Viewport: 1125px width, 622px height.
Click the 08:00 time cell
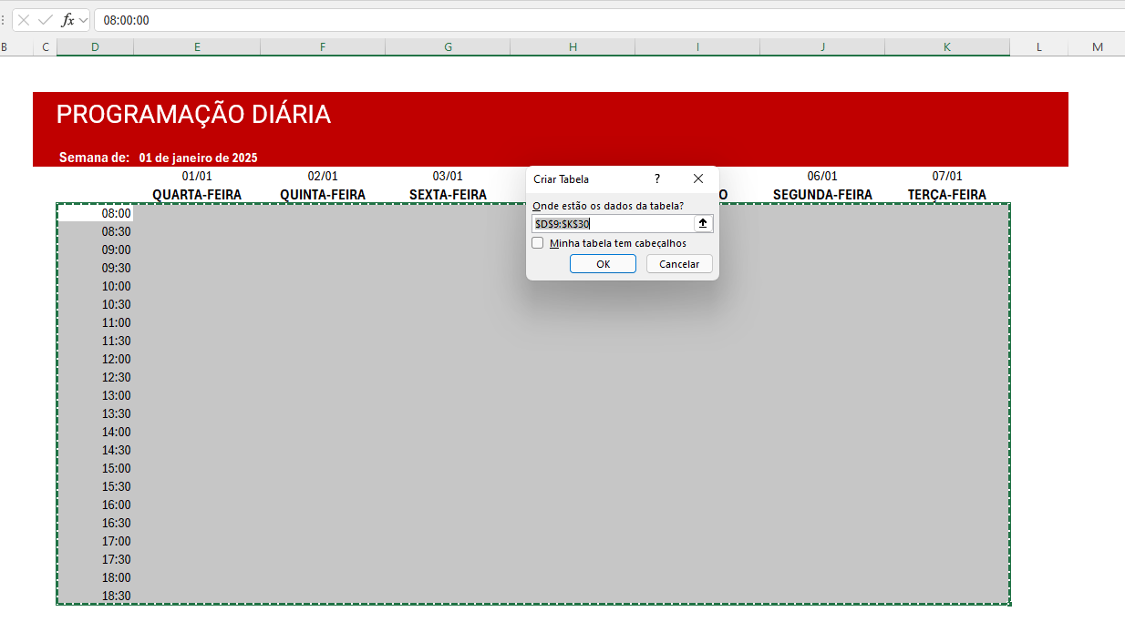[96, 213]
